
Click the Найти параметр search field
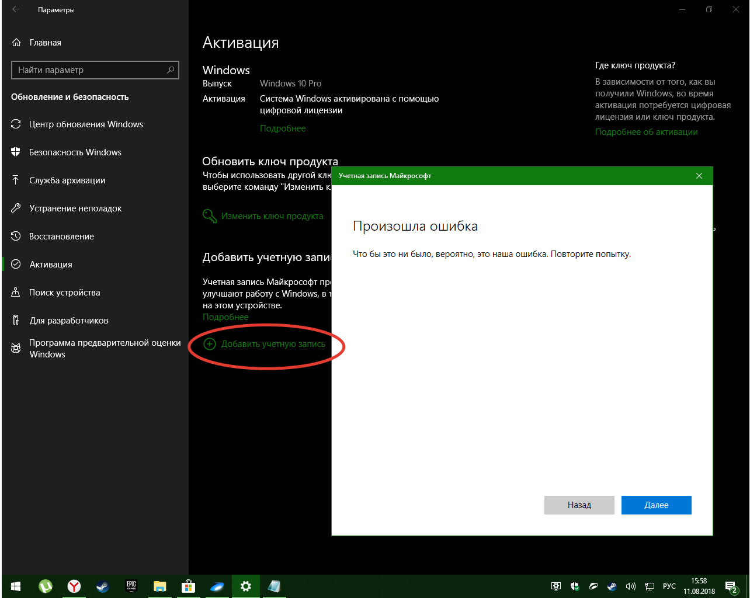[x=95, y=70]
